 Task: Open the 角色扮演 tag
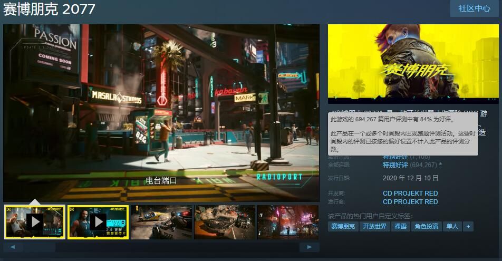pyautogui.click(x=426, y=226)
